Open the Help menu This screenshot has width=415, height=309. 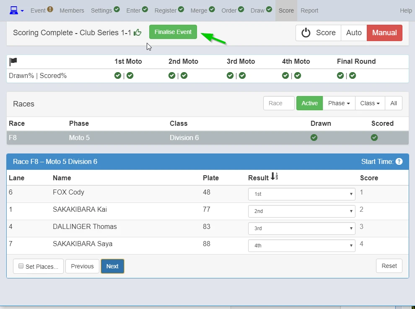(x=406, y=10)
